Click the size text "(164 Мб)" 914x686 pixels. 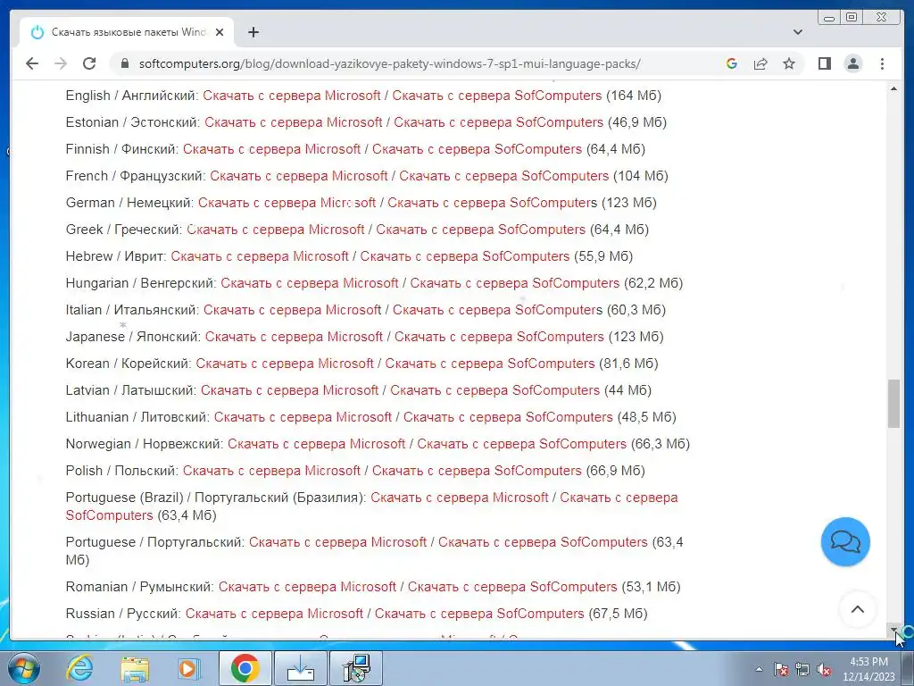coord(634,96)
